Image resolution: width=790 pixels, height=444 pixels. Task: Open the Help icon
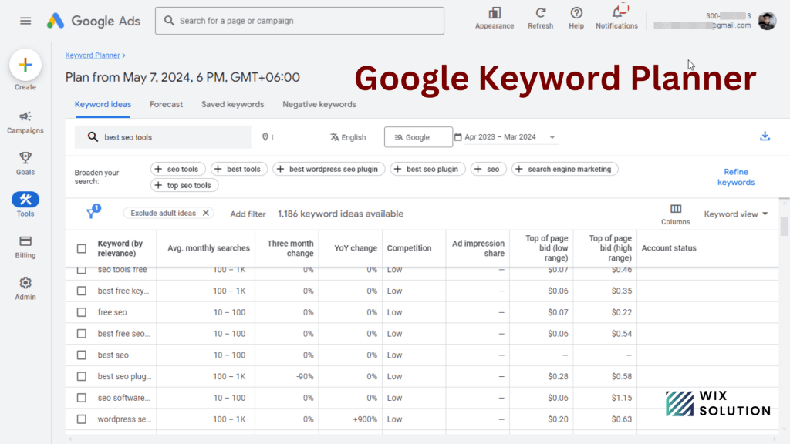pyautogui.click(x=576, y=13)
